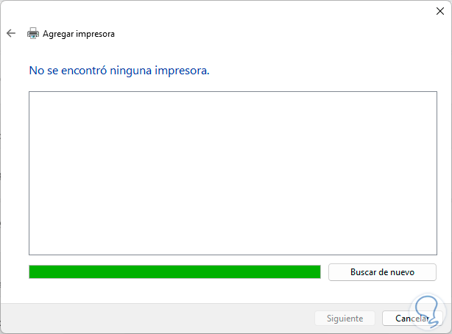The image size is (452, 334).
Task: Close the Agregar impresora dialog with X
Action: [440, 11]
